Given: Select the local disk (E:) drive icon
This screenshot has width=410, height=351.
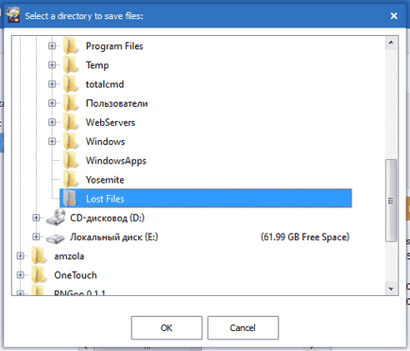Looking at the screenshot, I should [56, 237].
